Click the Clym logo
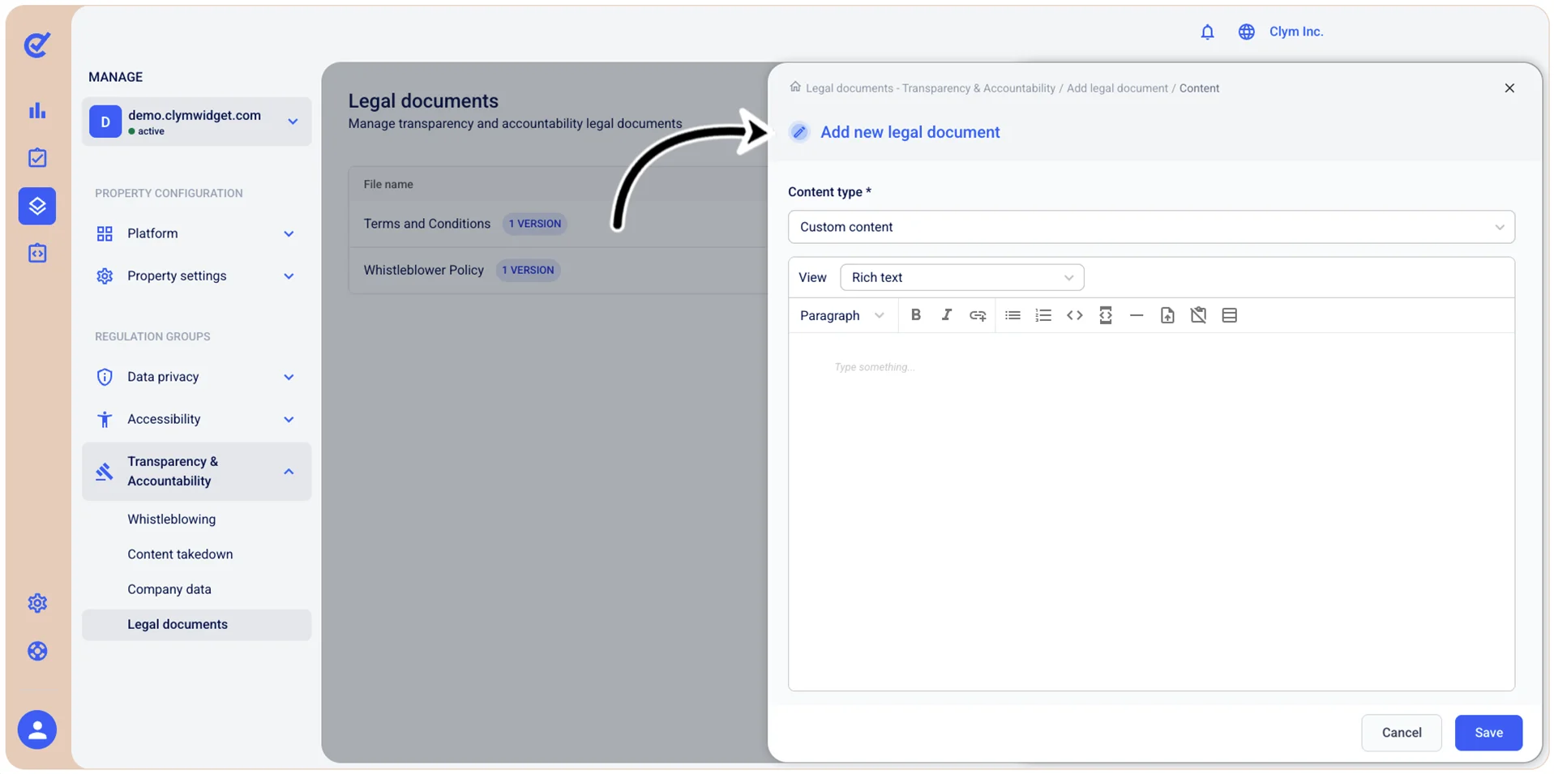The image size is (1554, 774). coord(37,45)
